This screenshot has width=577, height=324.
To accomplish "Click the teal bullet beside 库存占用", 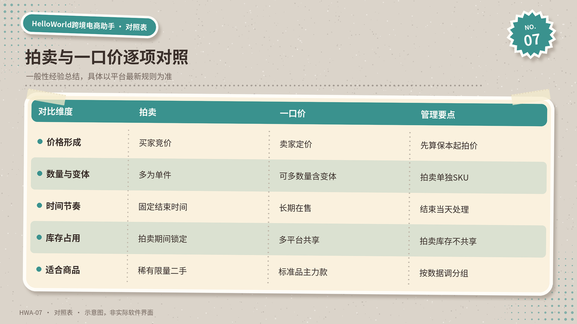I will click(39, 238).
